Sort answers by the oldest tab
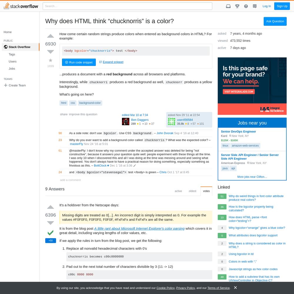Image resolution: width=294 pixels, height=294 pixels. coord(193,191)
